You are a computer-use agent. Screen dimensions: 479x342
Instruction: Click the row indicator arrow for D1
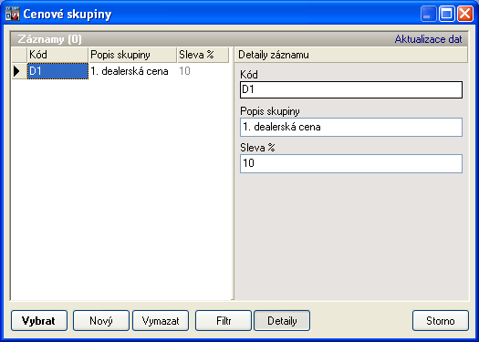pyautogui.click(x=19, y=71)
